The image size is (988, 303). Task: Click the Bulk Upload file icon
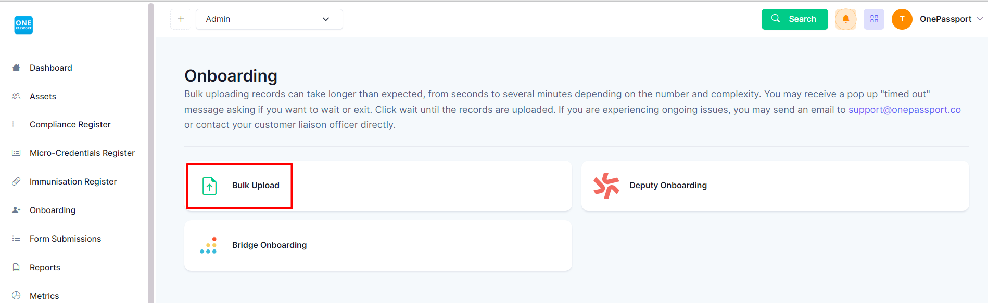pos(209,186)
